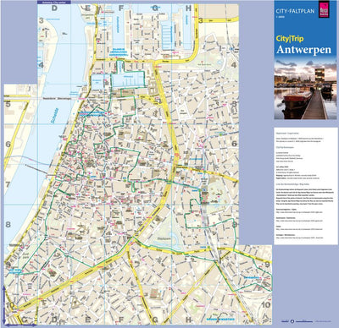Click grid column letter D on top edge
This screenshot has width=339, height=328.
tap(54, 8)
